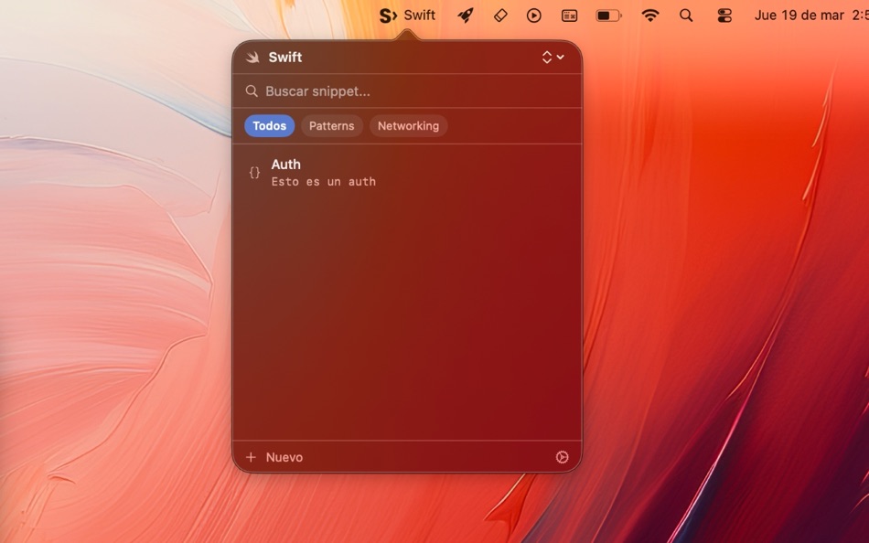Create a snippet with the Nuevo button
869x543 pixels.
[274, 456]
